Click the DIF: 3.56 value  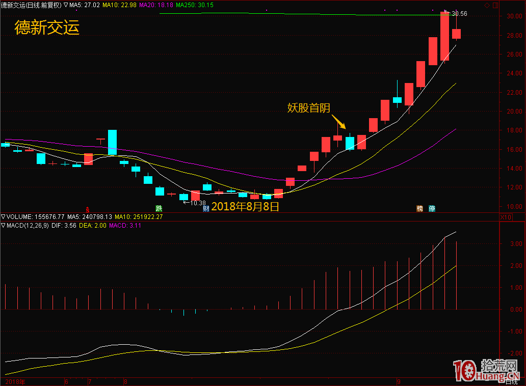[x=64, y=226]
